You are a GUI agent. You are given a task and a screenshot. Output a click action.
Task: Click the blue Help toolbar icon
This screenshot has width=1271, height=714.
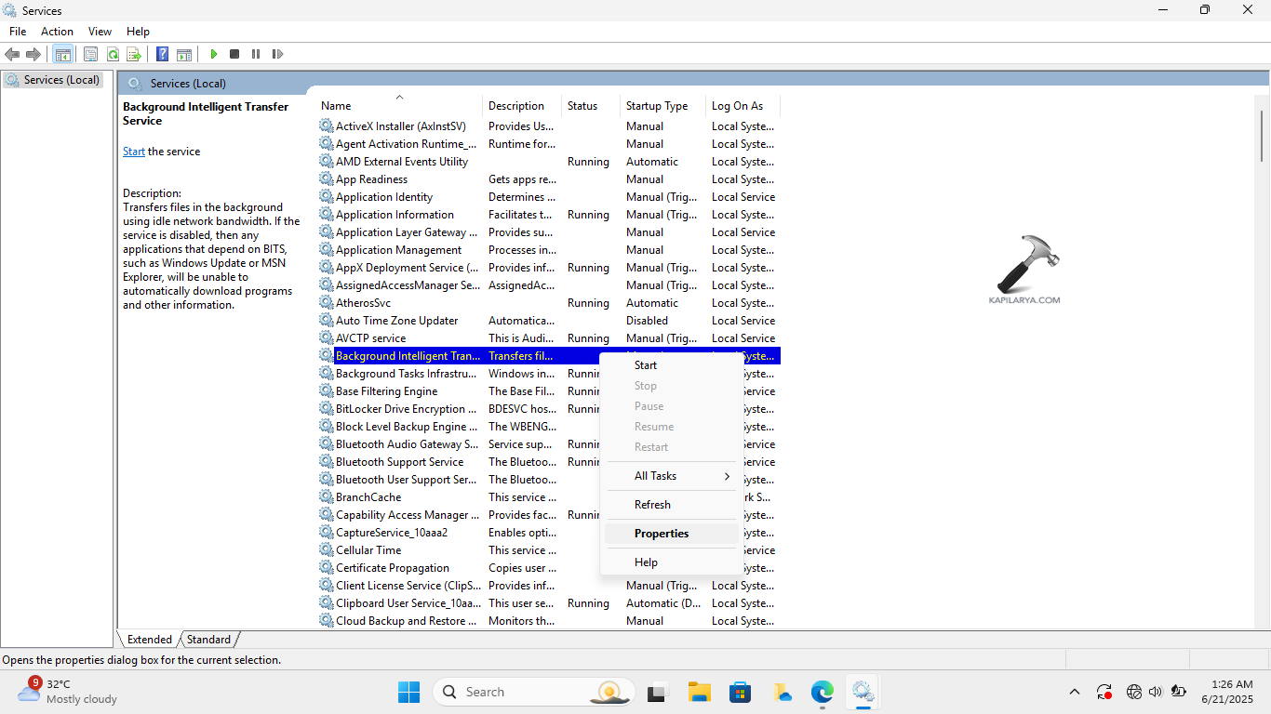(162, 54)
